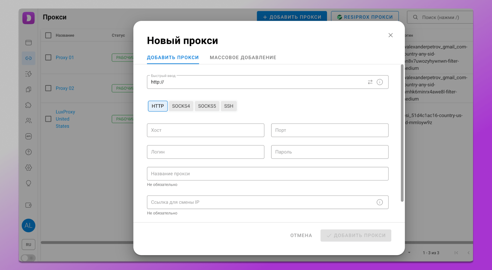Select the Automation icon in sidebar
The width and height of the screenshot is (492, 270).
pos(28,74)
